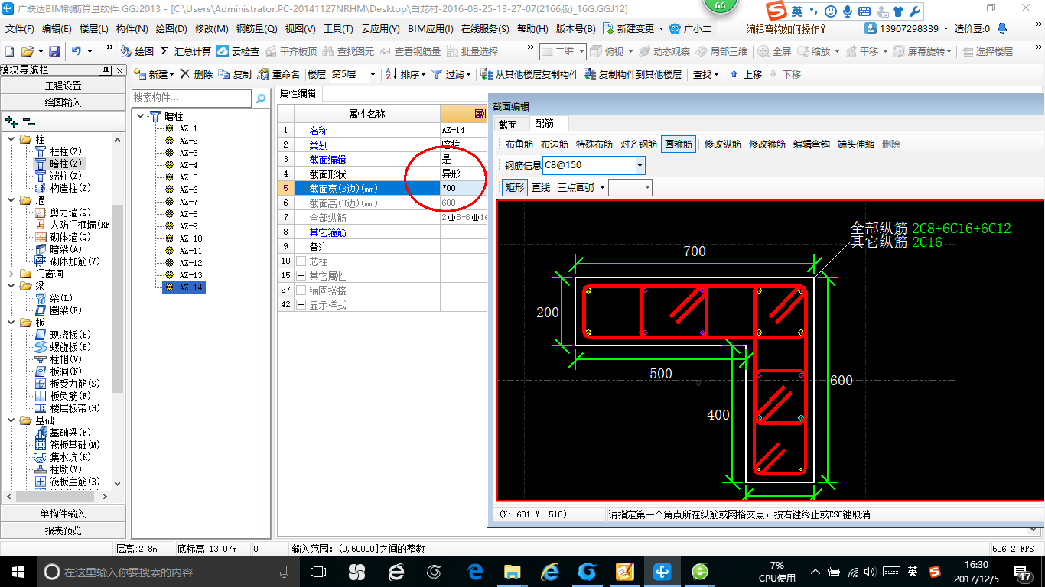Screen dimensions: 1045x587
Task: Collapse the 暗柱 component tree
Action: 141,116
